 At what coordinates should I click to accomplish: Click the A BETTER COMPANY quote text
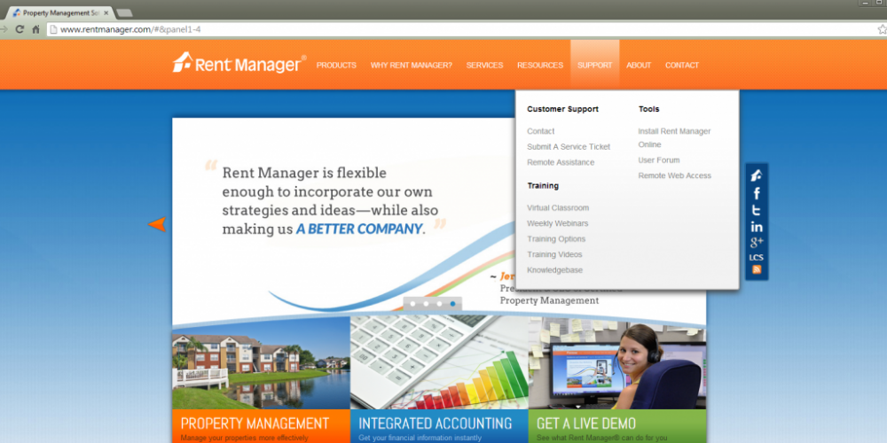(x=359, y=229)
